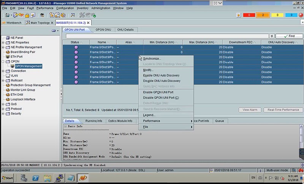
Task: Click the Find button
Action: point(289,36)
